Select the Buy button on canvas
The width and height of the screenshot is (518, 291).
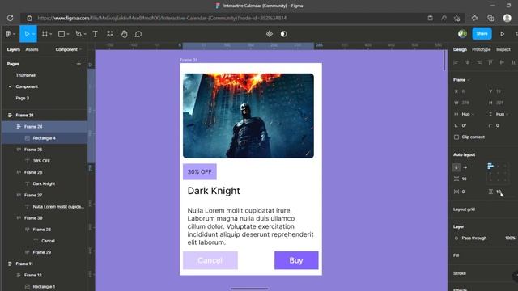(296, 260)
